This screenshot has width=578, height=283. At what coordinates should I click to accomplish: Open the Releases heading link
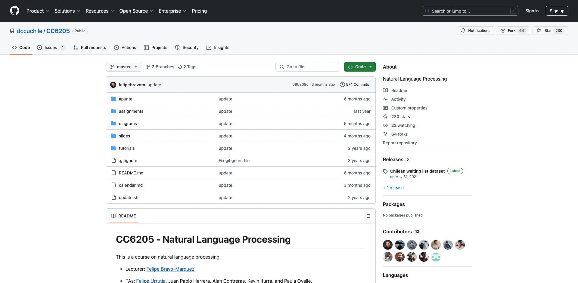tap(396, 159)
